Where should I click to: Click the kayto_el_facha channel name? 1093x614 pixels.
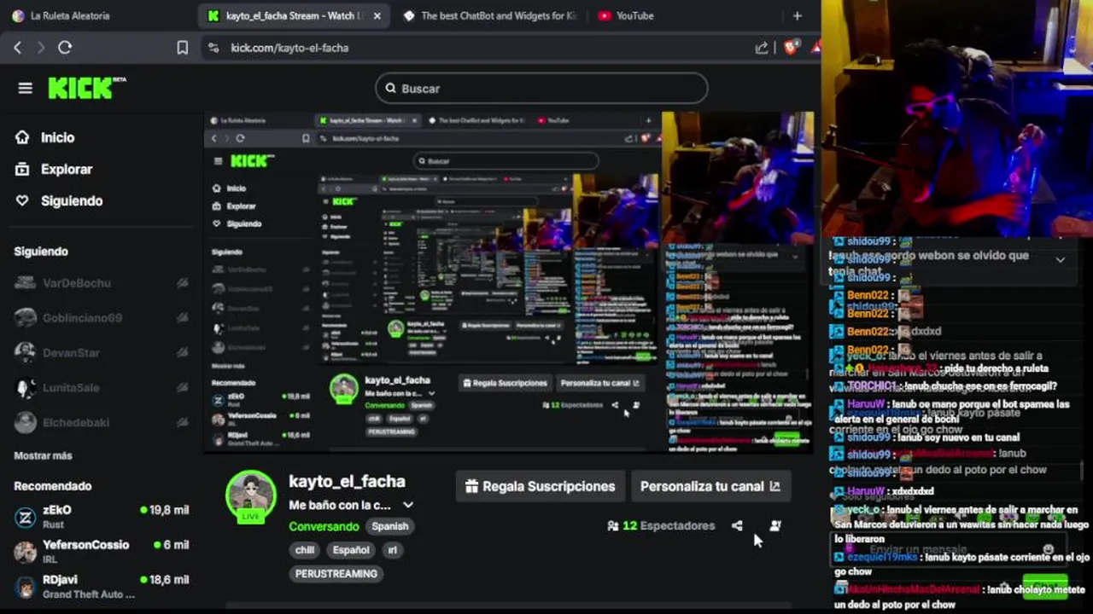pos(347,481)
